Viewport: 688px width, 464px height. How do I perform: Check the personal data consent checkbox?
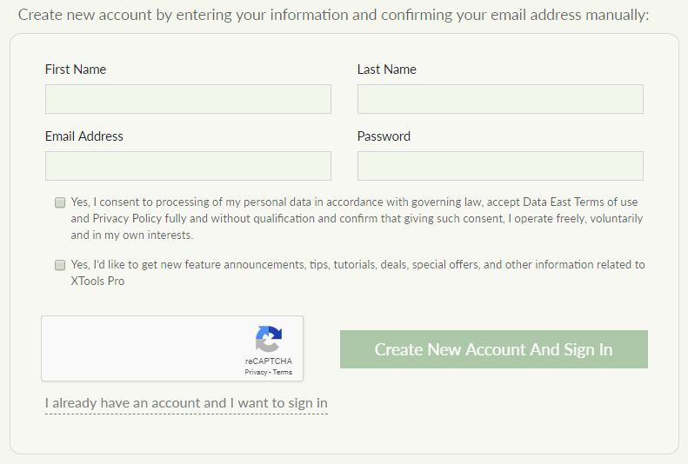60,202
